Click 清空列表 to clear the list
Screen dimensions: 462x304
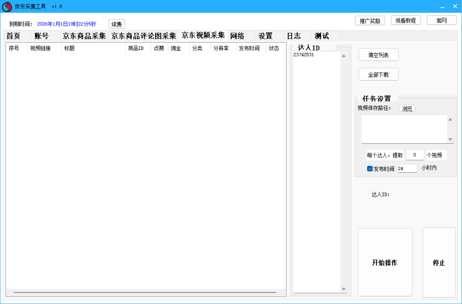[x=378, y=55]
